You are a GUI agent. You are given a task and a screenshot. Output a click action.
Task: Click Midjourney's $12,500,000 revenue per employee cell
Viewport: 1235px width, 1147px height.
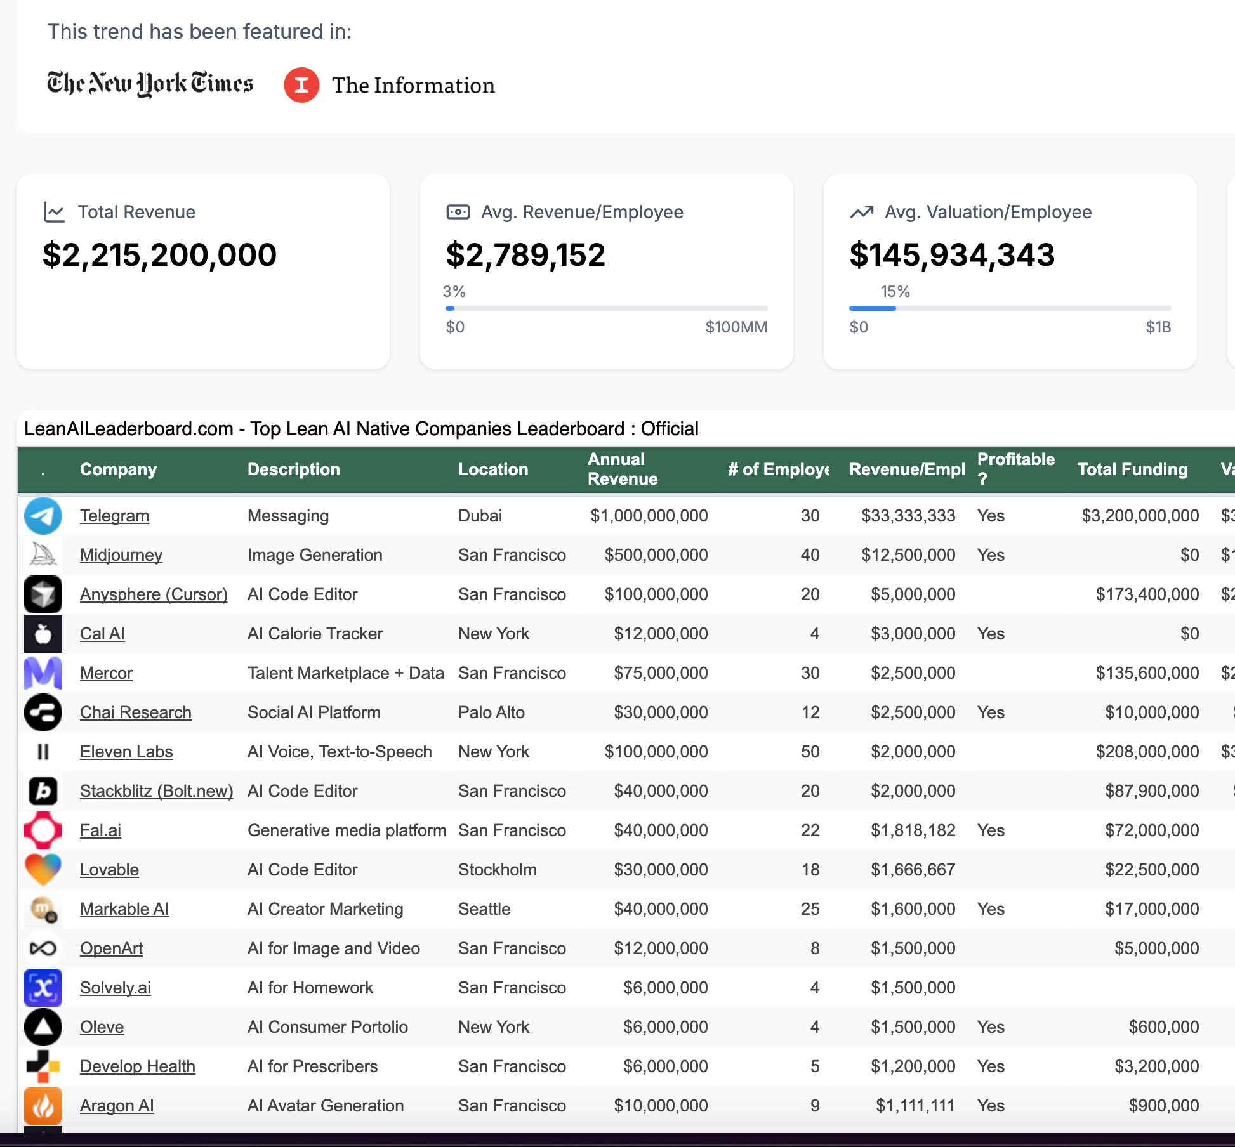908,555
